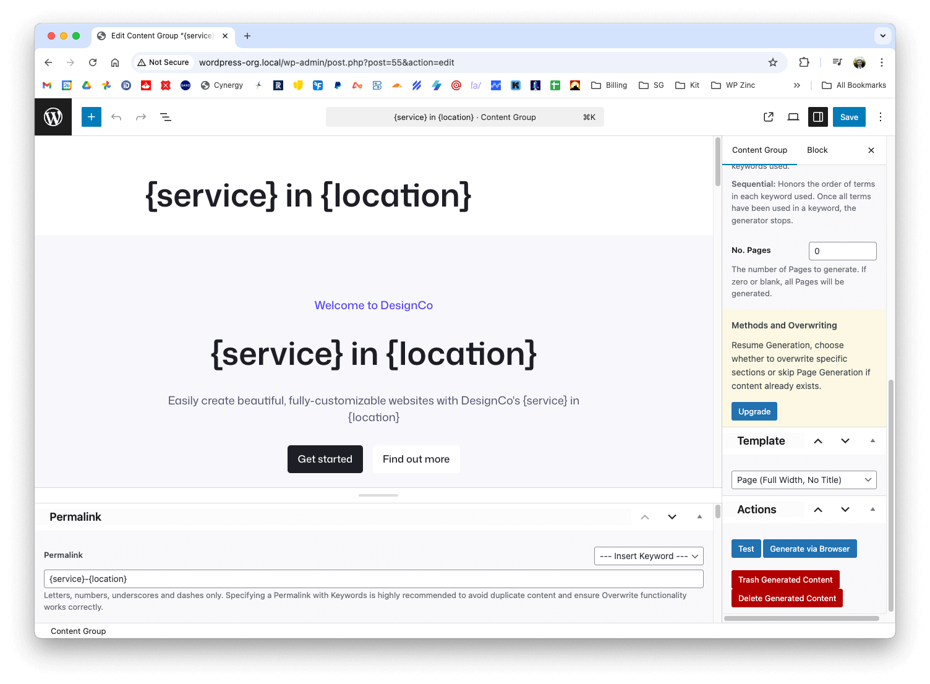This screenshot has width=930, height=684.
Task: Move the Actions panel up
Action: [818, 510]
